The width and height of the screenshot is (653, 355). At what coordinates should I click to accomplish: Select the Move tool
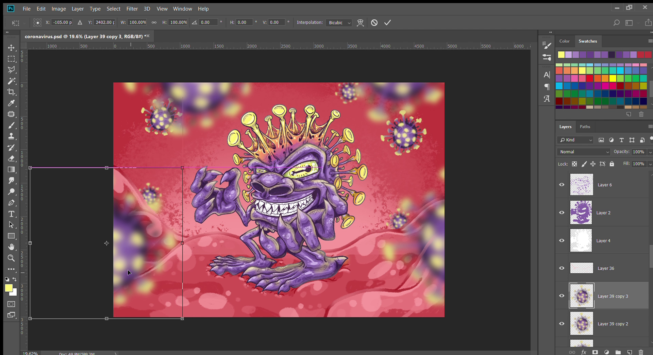(11, 48)
